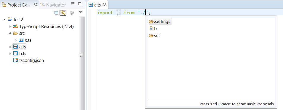Select tsconfig.json in Project Explorer

coord(32,60)
